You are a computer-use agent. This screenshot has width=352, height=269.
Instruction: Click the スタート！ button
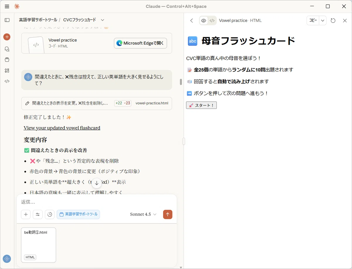tap(201, 105)
